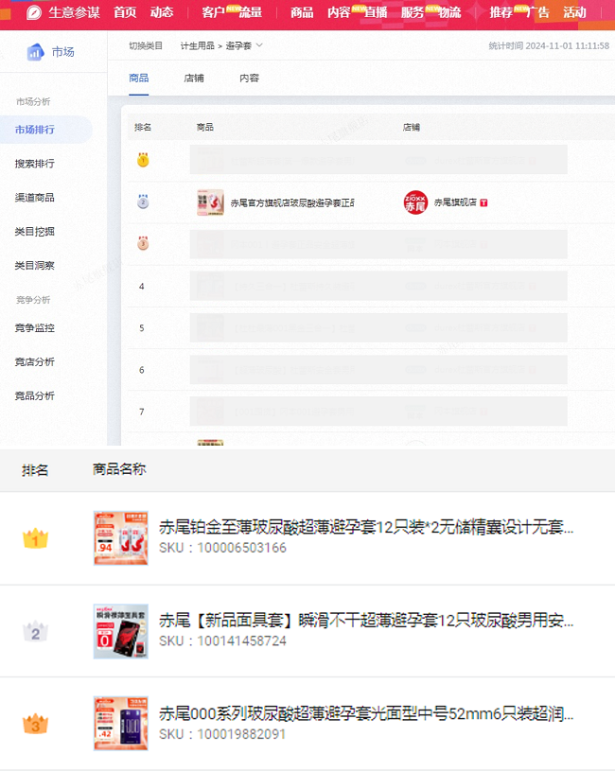Image resolution: width=615 pixels, height=772 pixels.
Task: Open the 赤尾000系列玻尿酸超薄避孕套 title link
Action: 366,713
